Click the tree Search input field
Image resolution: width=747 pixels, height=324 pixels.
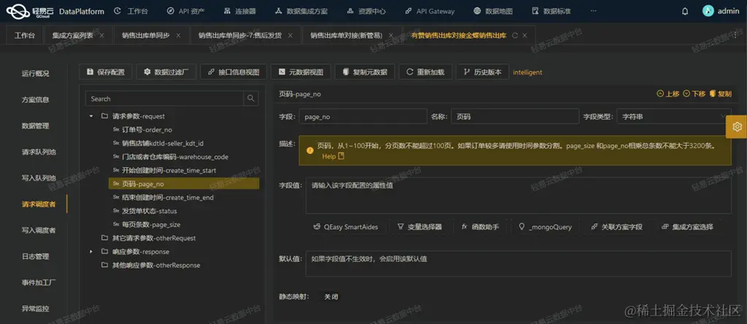(x=165, y=99)
